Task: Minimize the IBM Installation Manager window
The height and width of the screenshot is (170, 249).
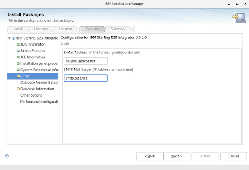Action: [229, 4]
